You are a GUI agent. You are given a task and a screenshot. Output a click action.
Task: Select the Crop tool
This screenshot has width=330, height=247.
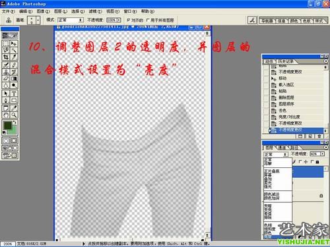click(x=6, y=57)
